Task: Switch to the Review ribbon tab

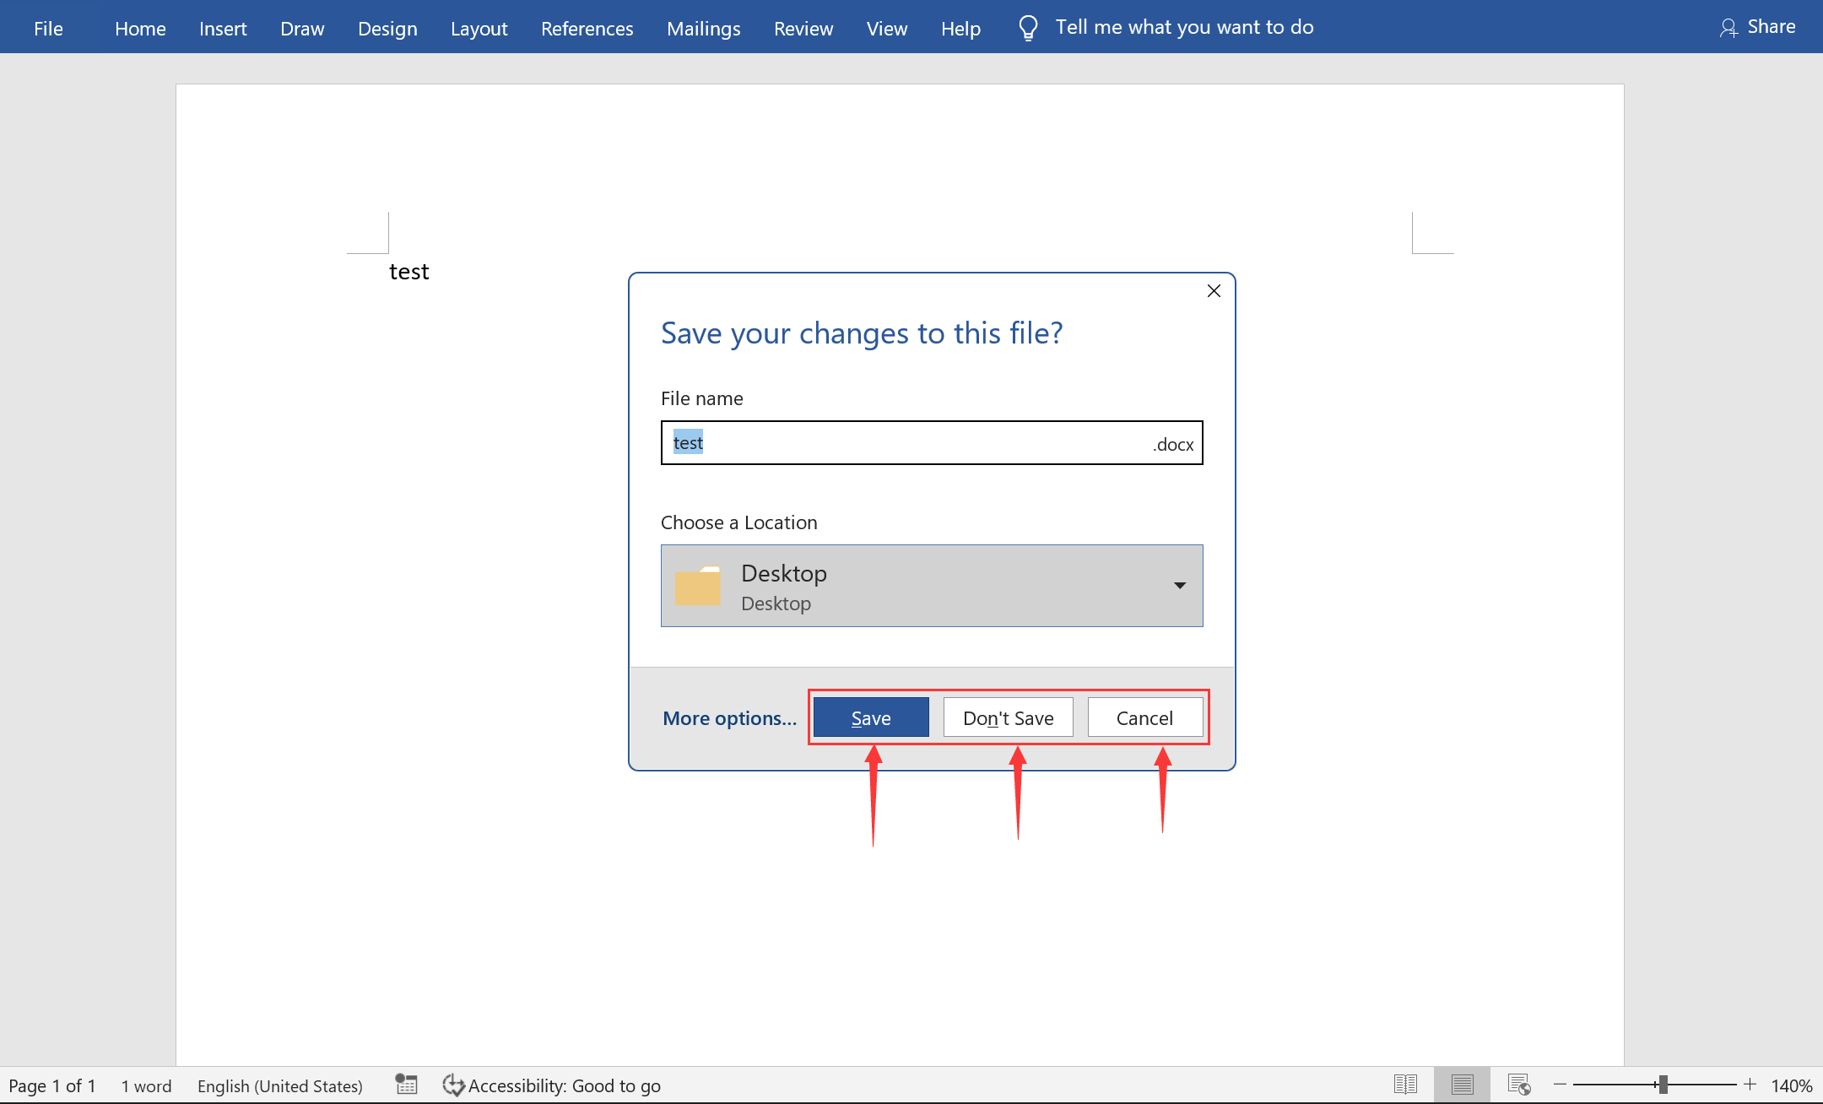Action: (803, 28)
